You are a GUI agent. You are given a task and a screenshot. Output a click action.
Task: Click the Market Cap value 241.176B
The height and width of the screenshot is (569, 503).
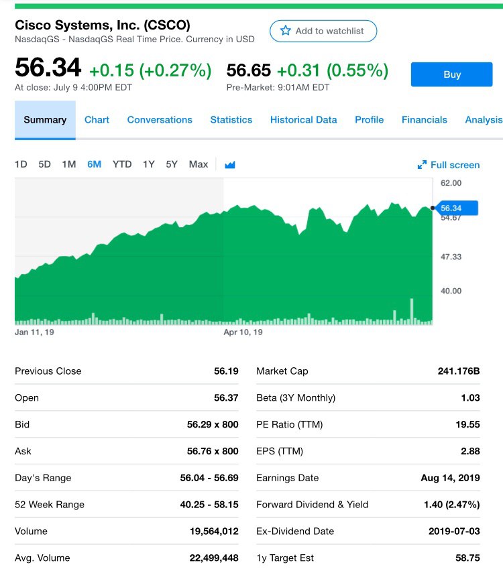tap(459, 371)
